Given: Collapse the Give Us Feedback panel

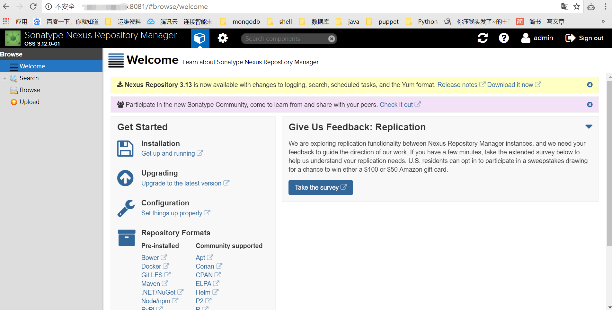Looking at the screenshot, I should [x=589, y=127].
